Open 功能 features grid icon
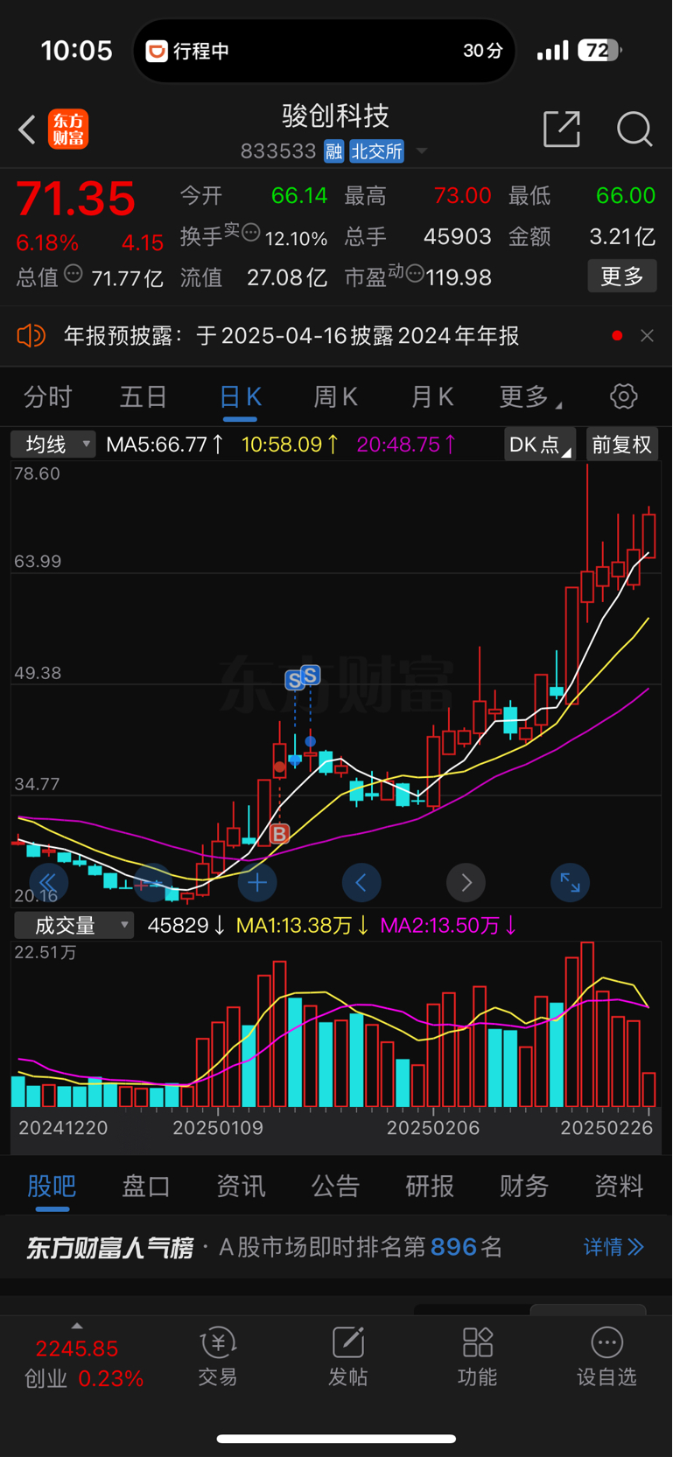673x1457 pixels. (x=478, y=1357)
